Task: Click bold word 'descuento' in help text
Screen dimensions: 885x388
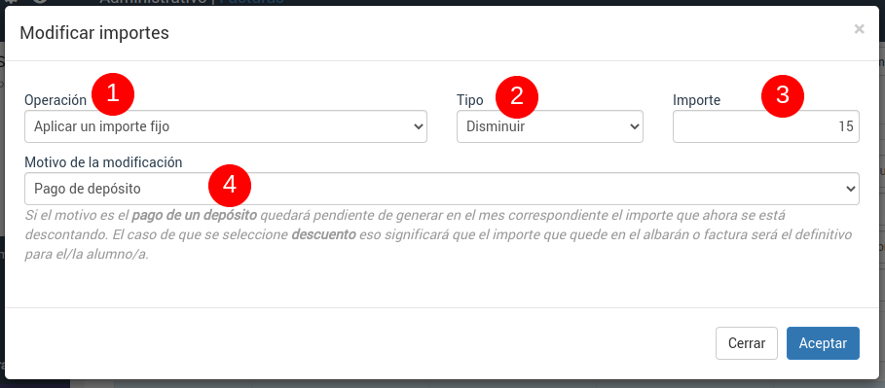Action: point(323,234)
